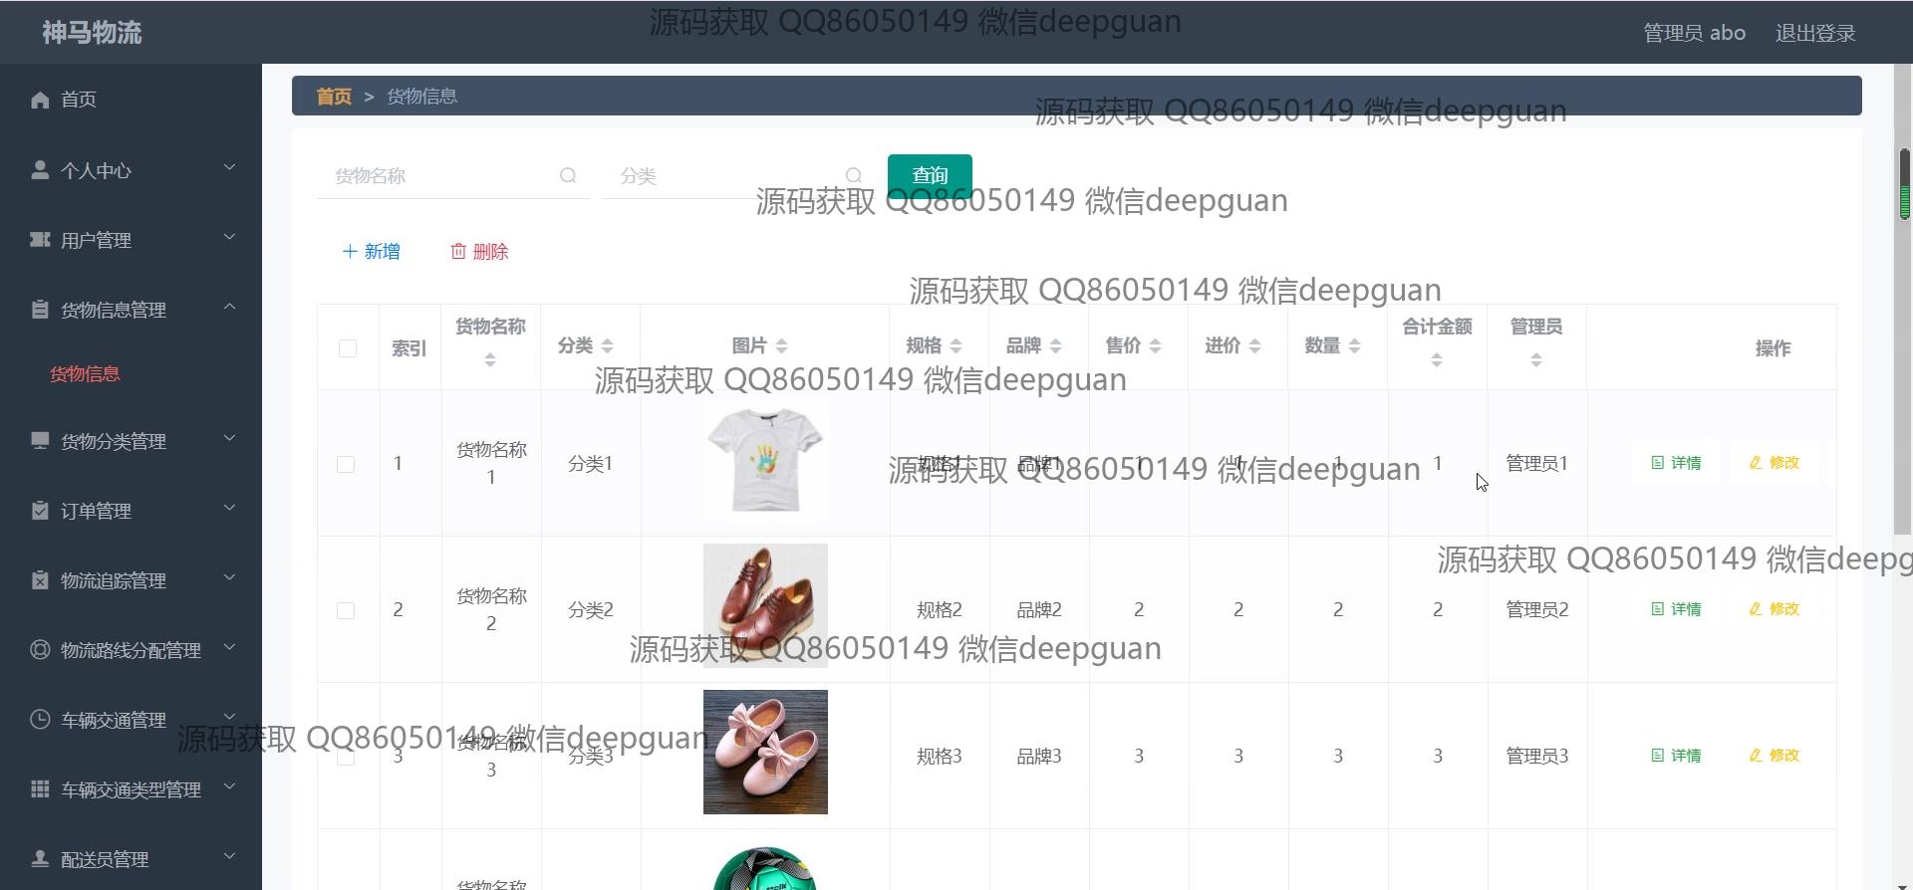Check the checkbox for row 1
Viewport: 1913px width, 890px height.
point(346,464)
